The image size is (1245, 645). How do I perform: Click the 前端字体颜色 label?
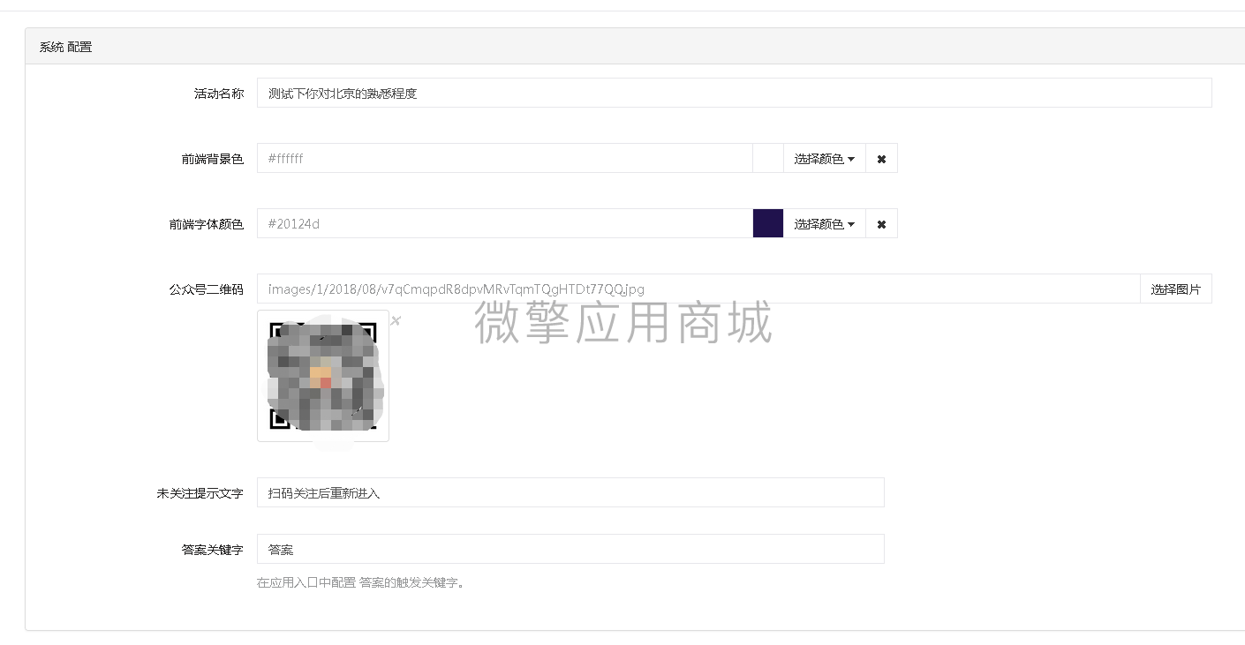click(x=207, y=224)
